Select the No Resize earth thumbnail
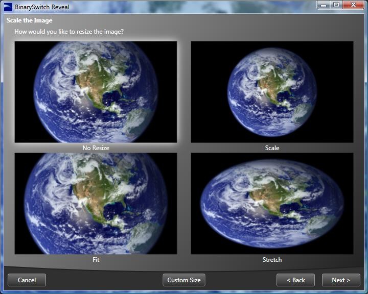The image size is (368, 294). pos(96,92)
